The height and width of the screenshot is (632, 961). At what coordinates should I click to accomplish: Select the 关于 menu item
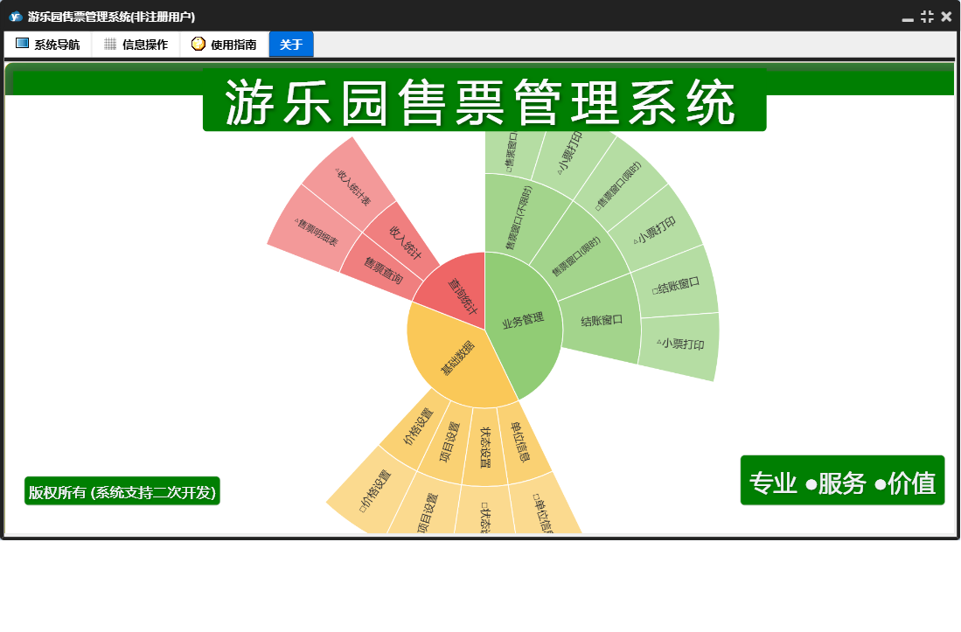(x=291, y=44)
